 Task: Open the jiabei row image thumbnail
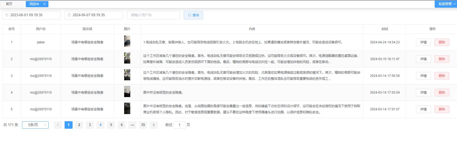(127, 41)
